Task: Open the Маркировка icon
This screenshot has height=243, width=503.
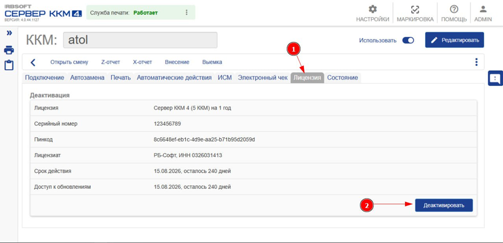Action: click(415, 10)
